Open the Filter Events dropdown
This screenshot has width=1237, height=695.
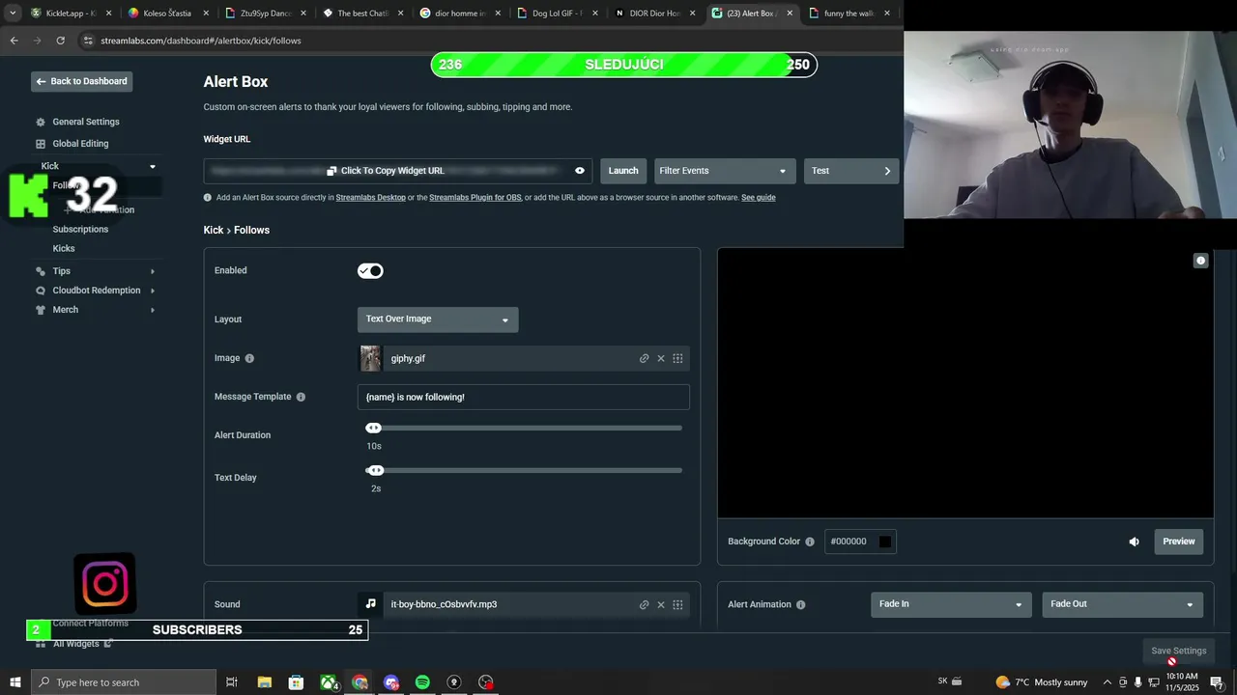pos(725,171)
